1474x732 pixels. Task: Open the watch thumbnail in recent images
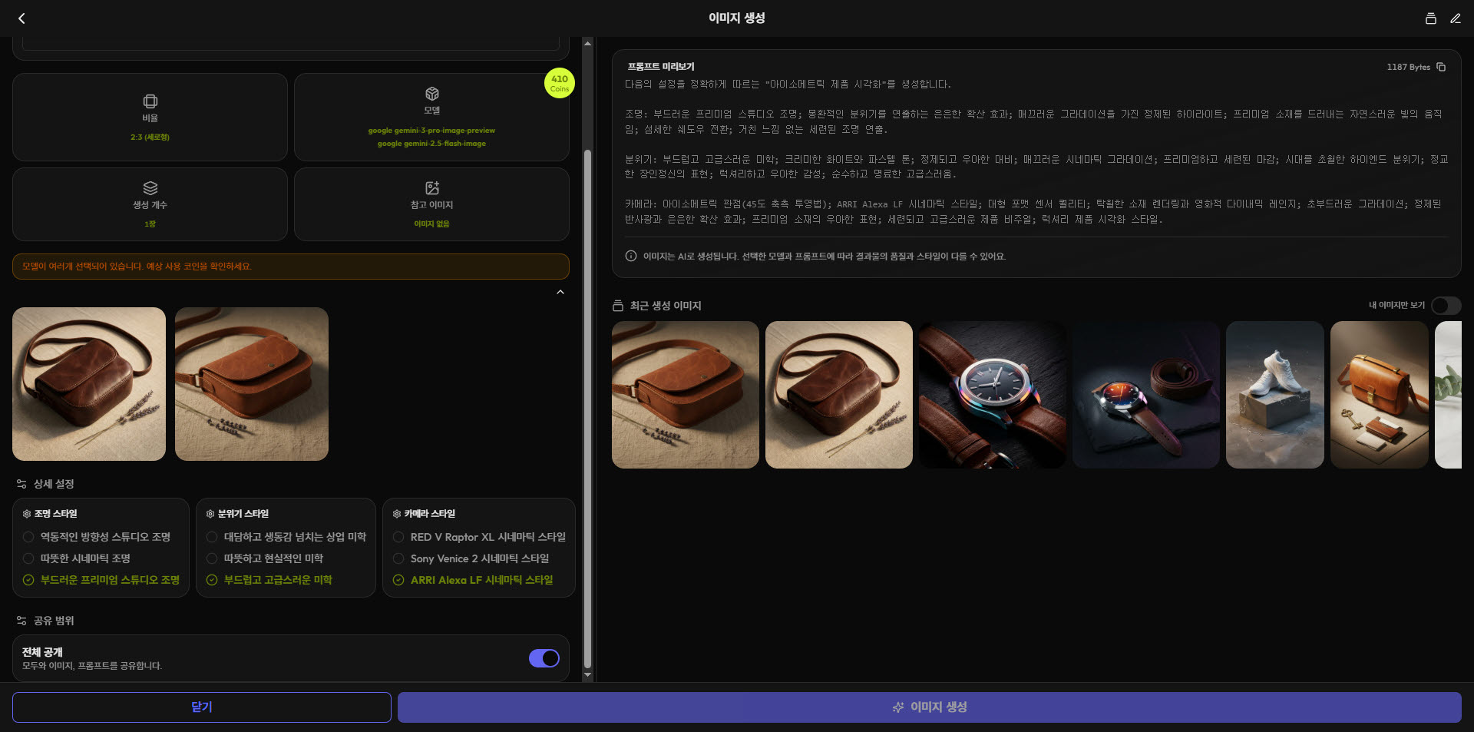(x=992, y=395)
